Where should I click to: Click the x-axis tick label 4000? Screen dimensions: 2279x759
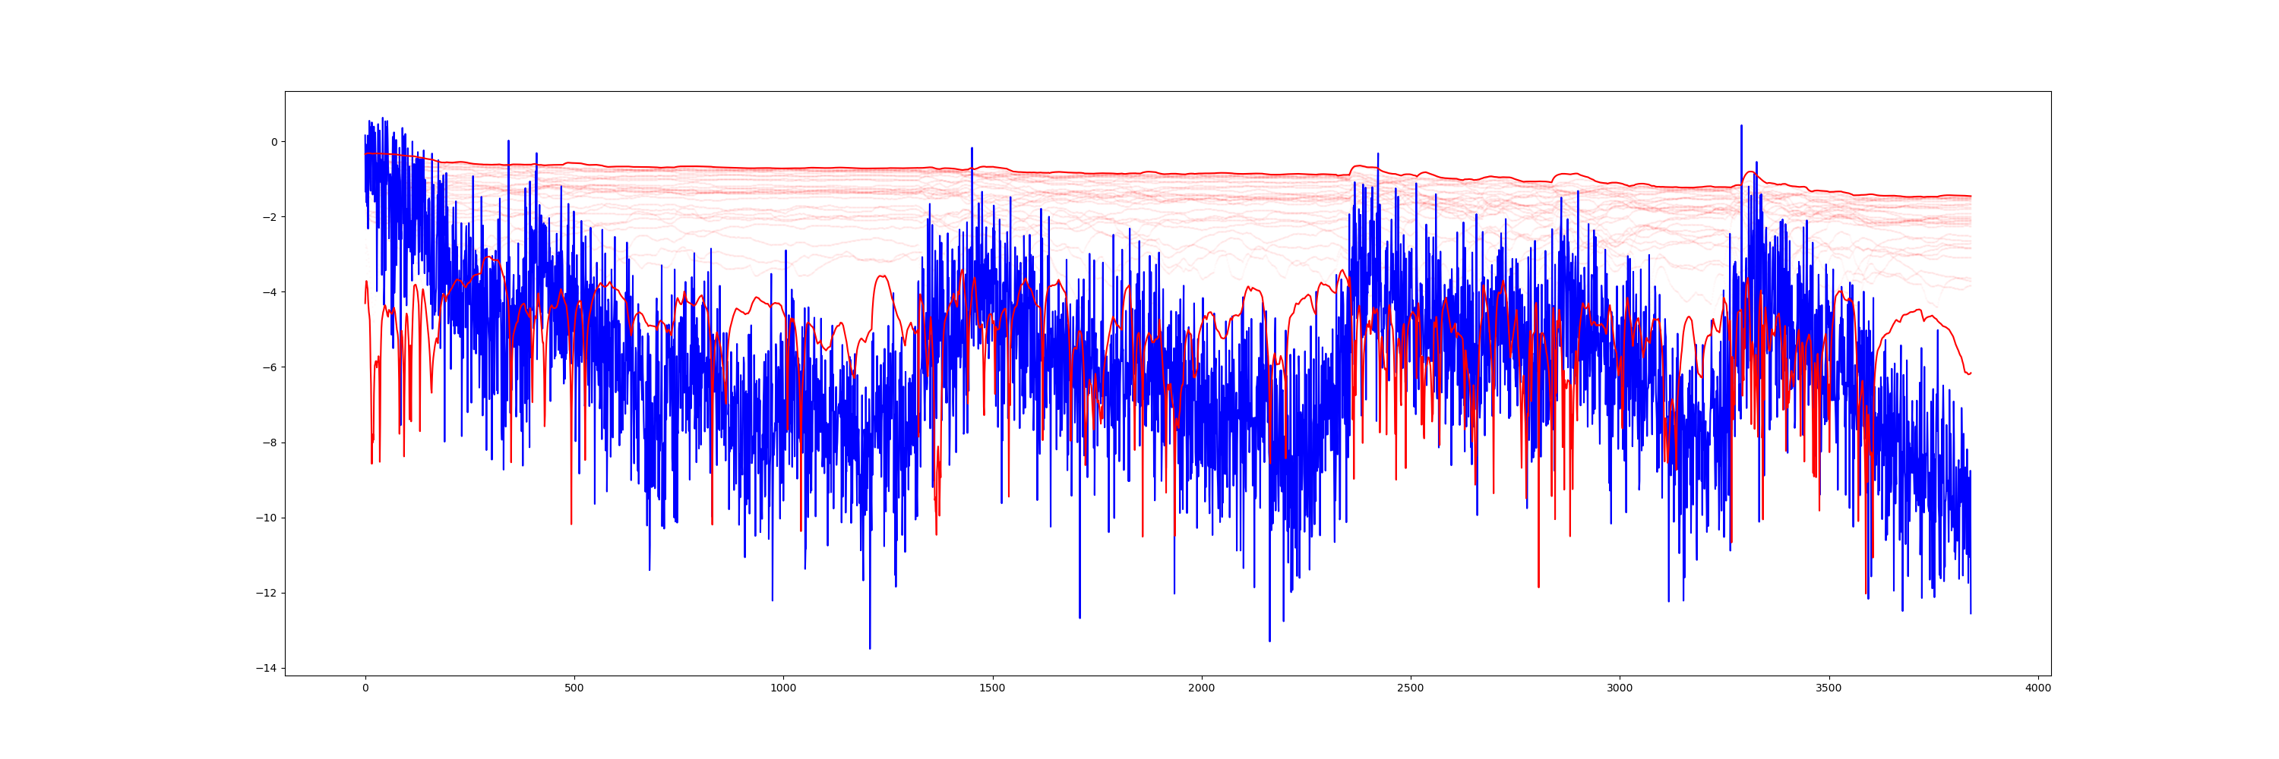click(2037, 688)
